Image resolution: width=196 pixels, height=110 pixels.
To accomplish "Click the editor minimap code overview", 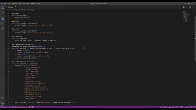I will pyautogui.click(x=187, y=16).
